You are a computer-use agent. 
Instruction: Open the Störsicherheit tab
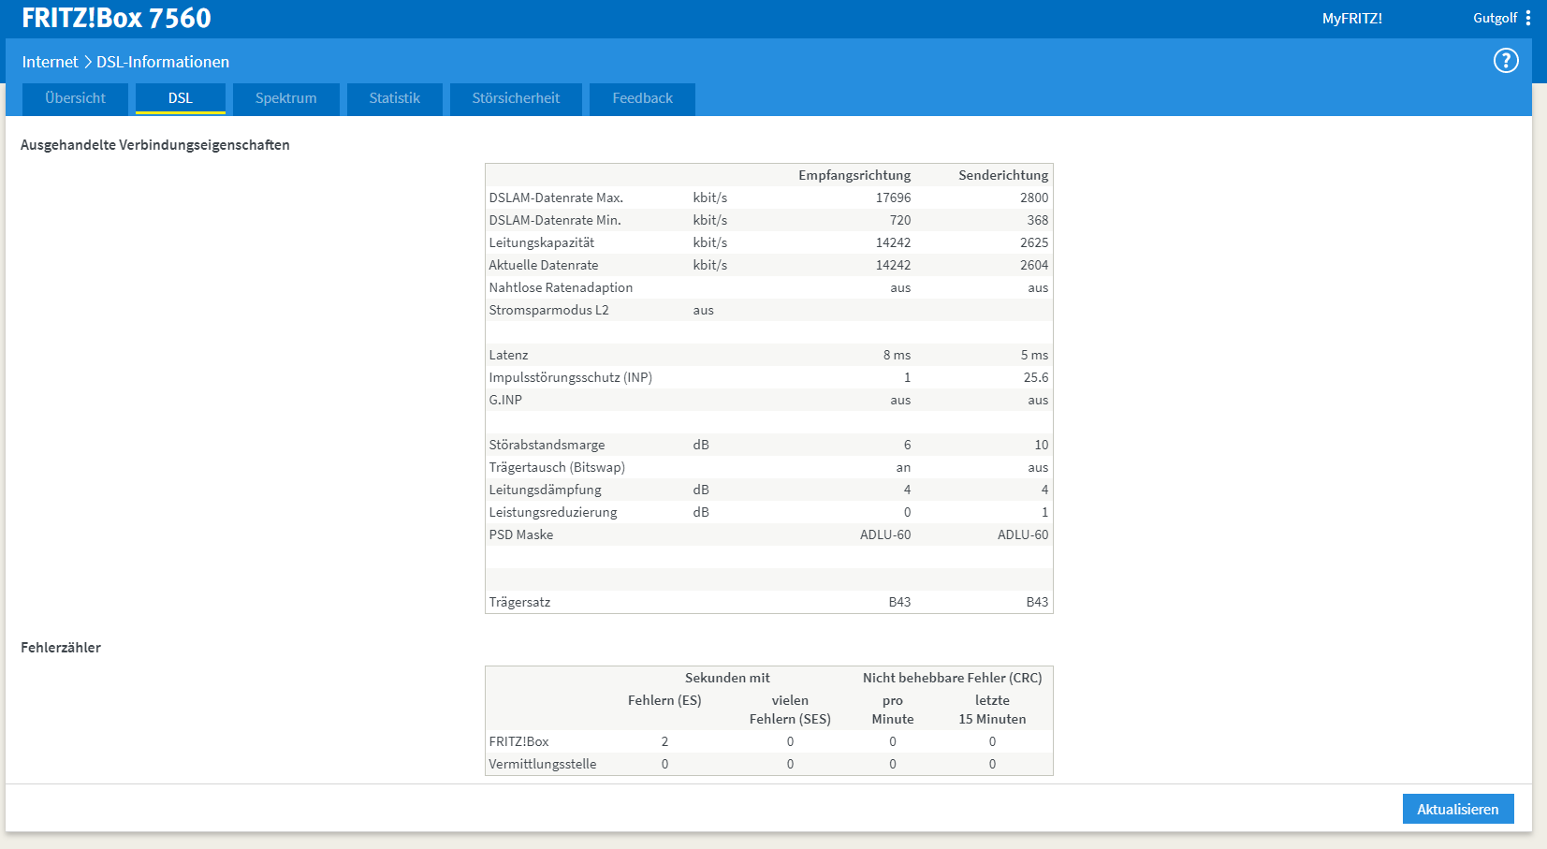(516, 98)
